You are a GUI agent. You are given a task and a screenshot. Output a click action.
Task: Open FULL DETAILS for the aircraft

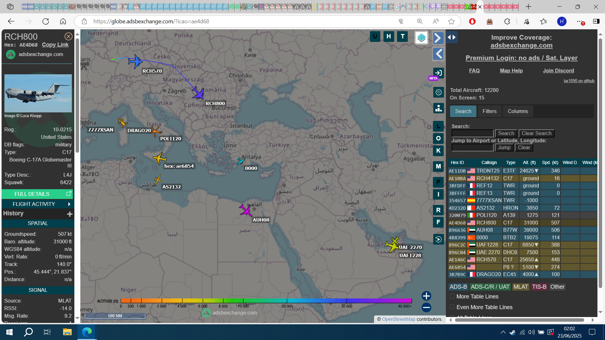(x=37, y=194)
